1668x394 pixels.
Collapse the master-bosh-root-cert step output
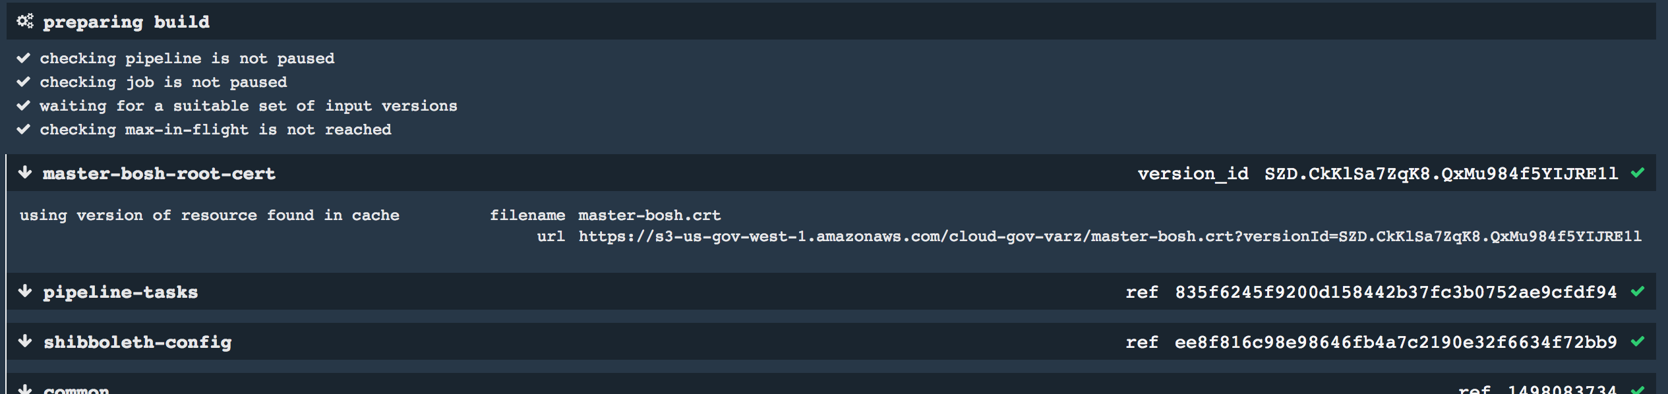point(158,173)
